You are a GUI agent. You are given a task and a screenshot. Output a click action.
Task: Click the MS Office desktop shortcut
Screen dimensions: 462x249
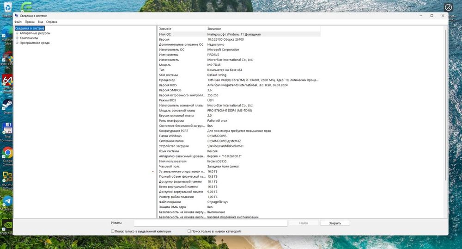click(x=7, y=177)
